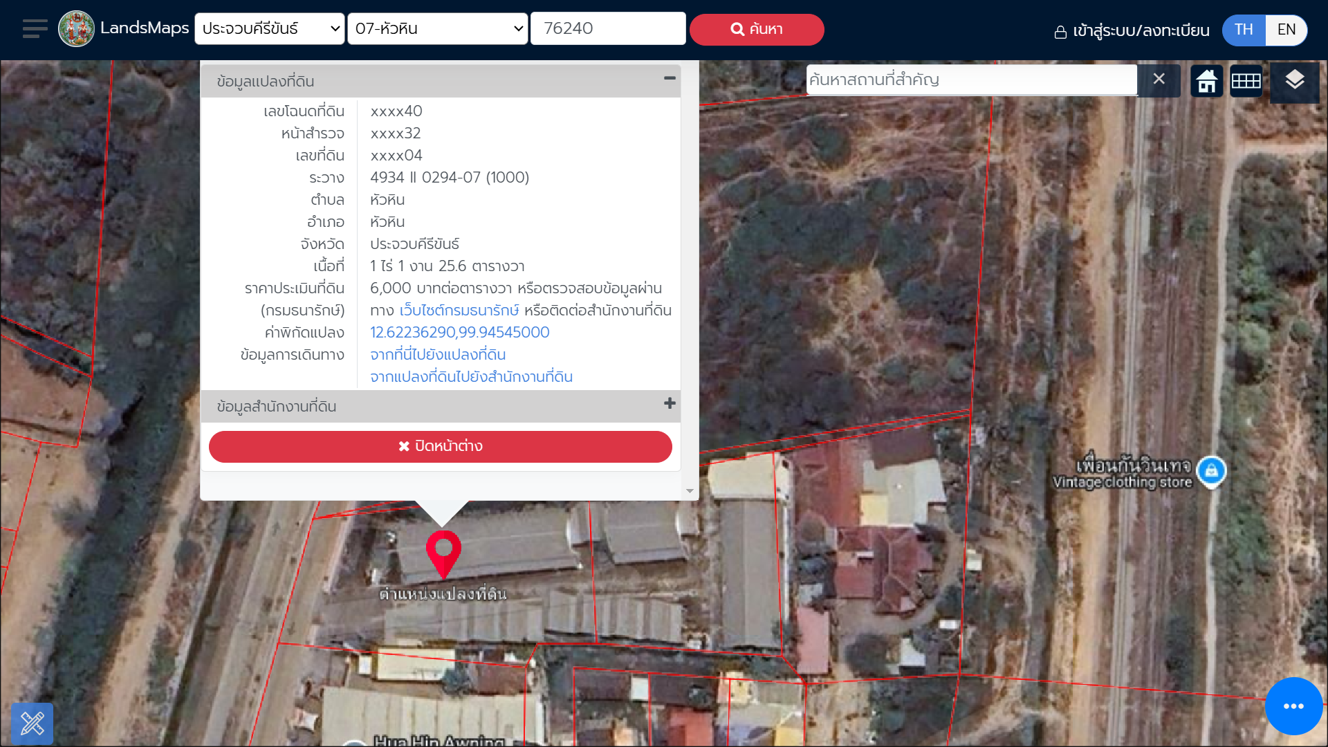The width and height of the screenshot is (1328, 747).
Task: Open the province dropdown ประจวบคีรีขันธ์
Action: pyautogui.click(x=270, y=29)
